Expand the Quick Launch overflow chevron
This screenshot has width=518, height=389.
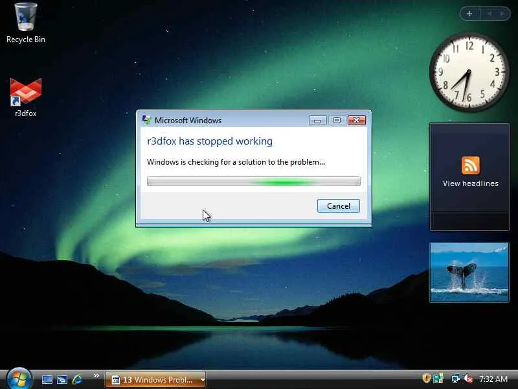pyautogui.click(x=96, y=376)
